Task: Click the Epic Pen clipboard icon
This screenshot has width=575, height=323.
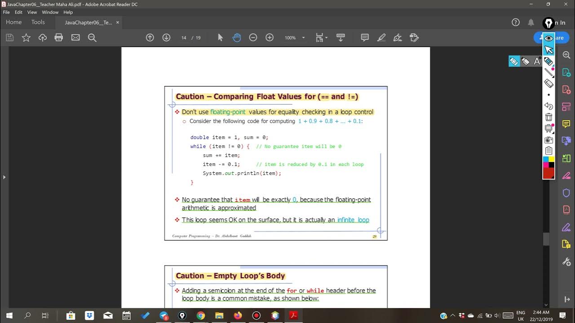Action: click(548, 151)
